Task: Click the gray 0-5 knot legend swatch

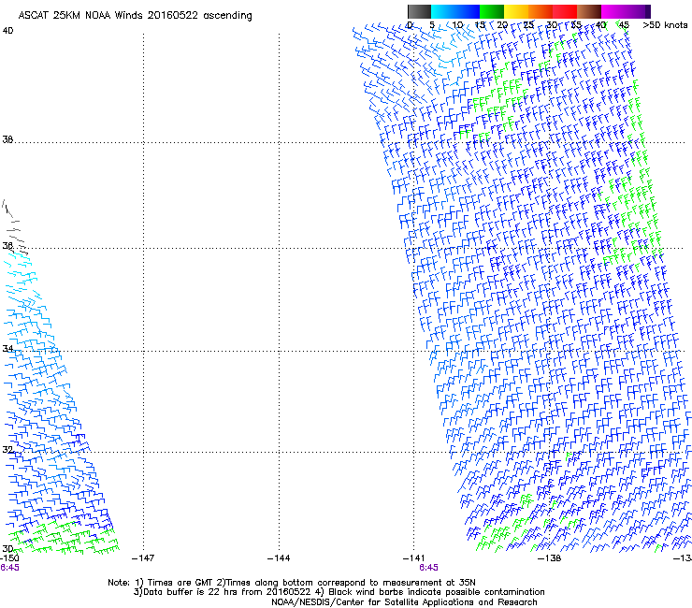Action: [x=419, y=11]
